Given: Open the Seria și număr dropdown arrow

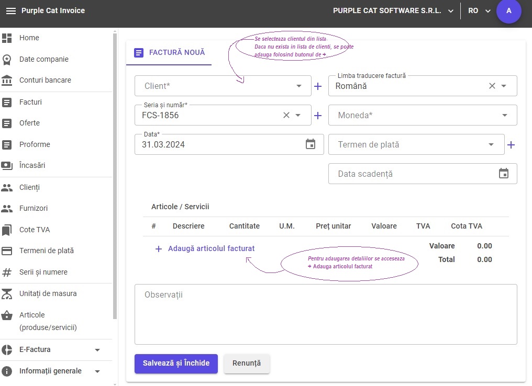Looking at the screenshot, I should point(298,115).
